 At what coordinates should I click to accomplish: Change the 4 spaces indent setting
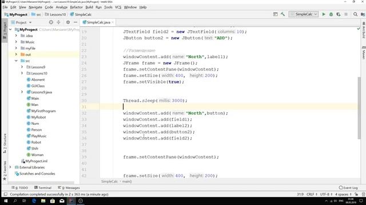(x=343, y=194)
